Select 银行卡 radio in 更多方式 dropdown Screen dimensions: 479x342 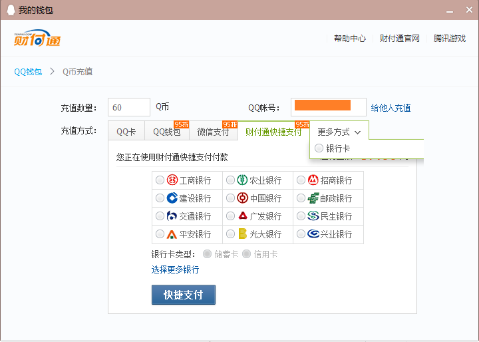(x=319, y=148)
